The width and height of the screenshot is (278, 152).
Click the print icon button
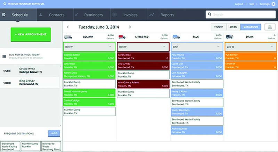270,27
